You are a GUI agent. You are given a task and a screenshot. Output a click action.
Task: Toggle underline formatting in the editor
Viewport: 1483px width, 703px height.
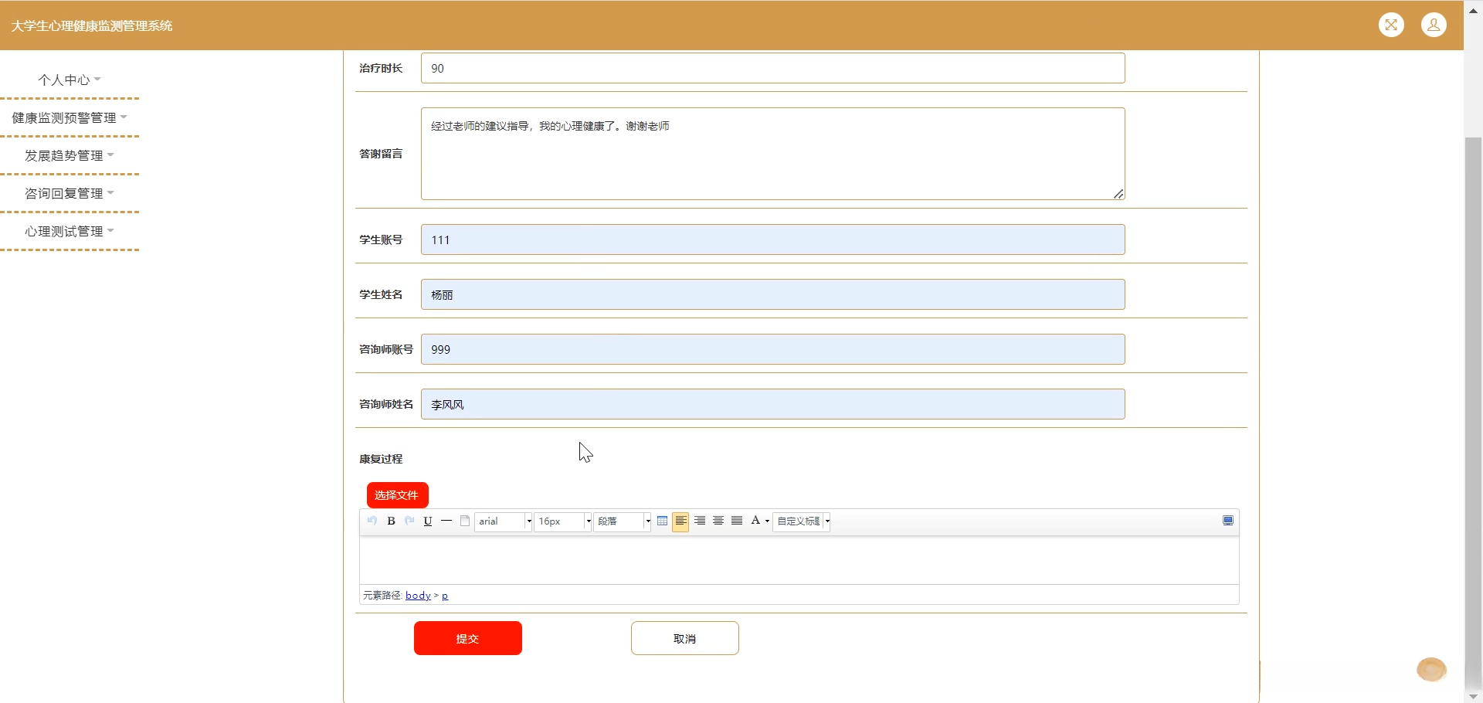pyautogui.click(x=428, y=521)
